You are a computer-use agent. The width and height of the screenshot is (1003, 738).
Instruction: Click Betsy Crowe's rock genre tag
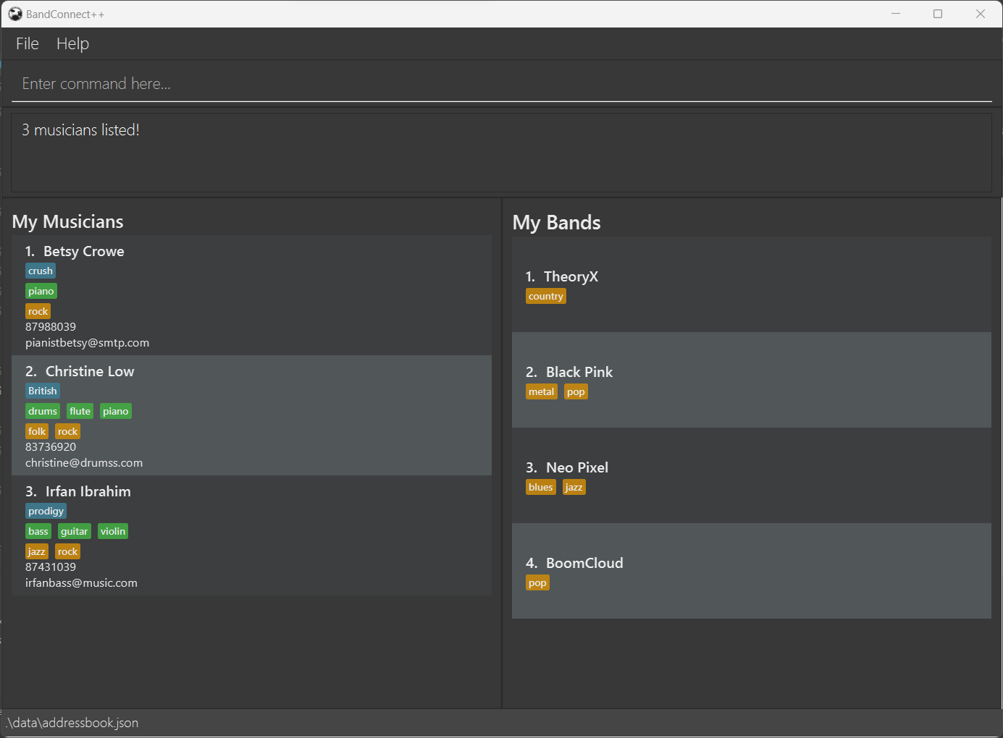(x=38, y=312)
